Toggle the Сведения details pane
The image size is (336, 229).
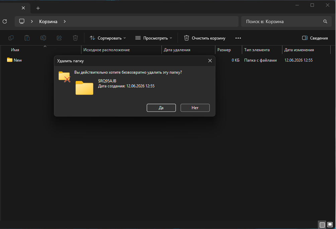(x=315, y=38)
